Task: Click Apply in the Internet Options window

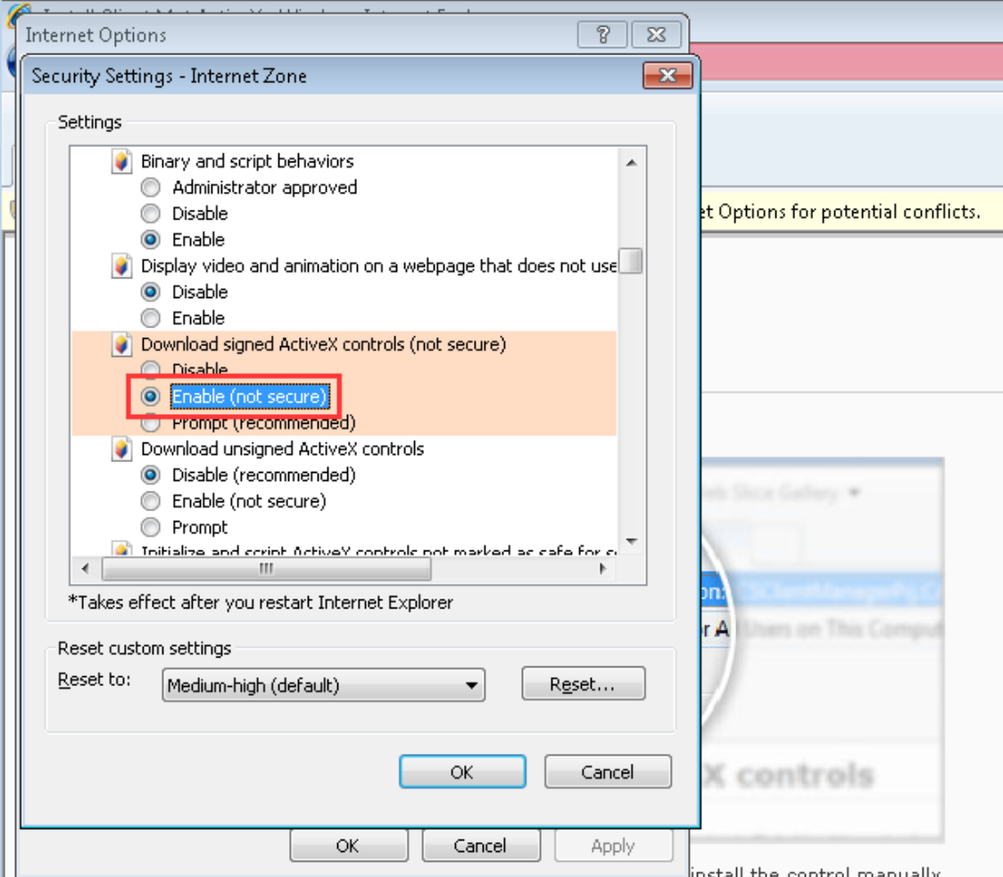Action: (613, 846)
